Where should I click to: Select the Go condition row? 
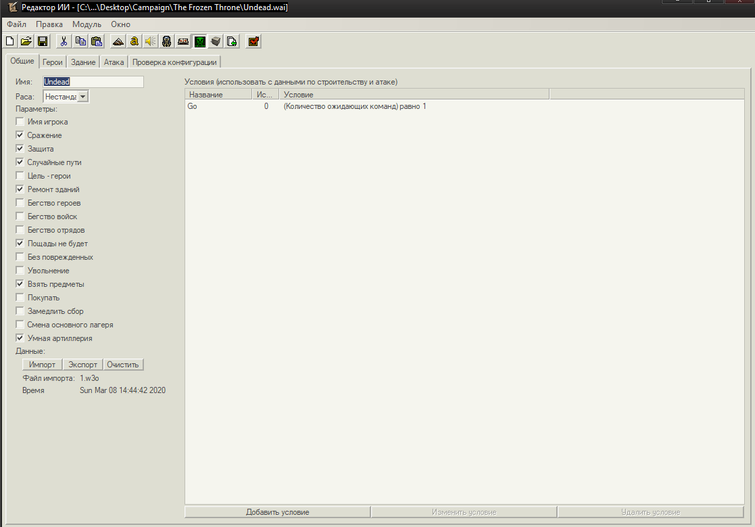coord(464,106)
